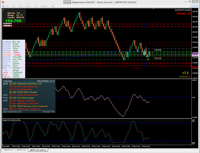Close the inner chart window in menu bar

point(197,6)
